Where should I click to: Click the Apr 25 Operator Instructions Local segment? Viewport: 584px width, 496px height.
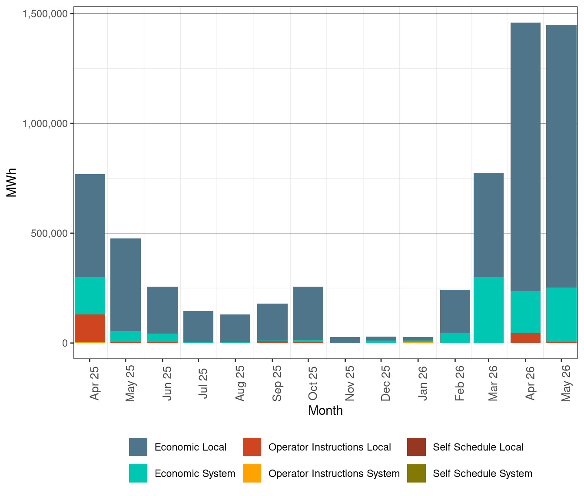click(90, 328)
